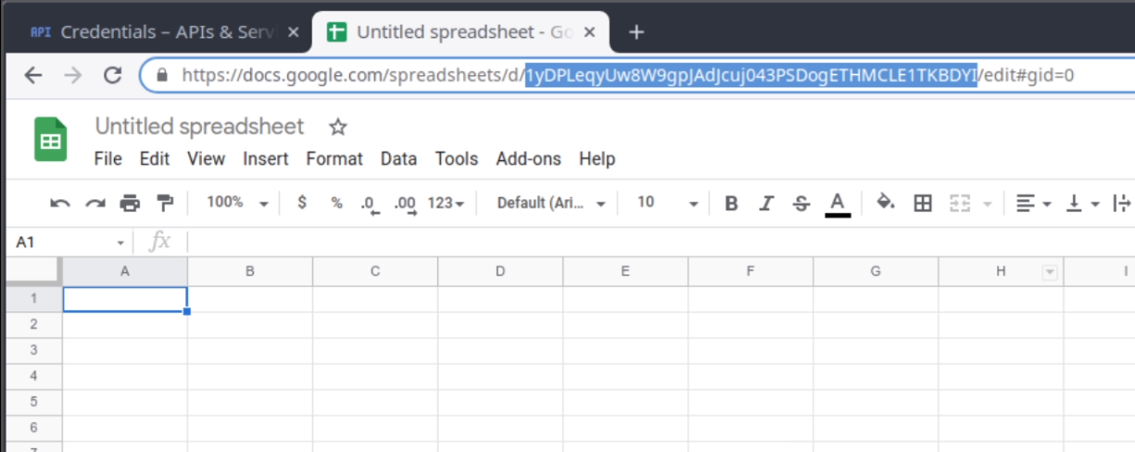1135x452 pixels.
Task: Open the font size 10 dropdown
Action: point(667,203)
